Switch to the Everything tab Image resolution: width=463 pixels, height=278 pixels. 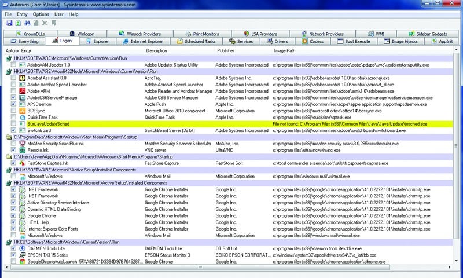24,41
